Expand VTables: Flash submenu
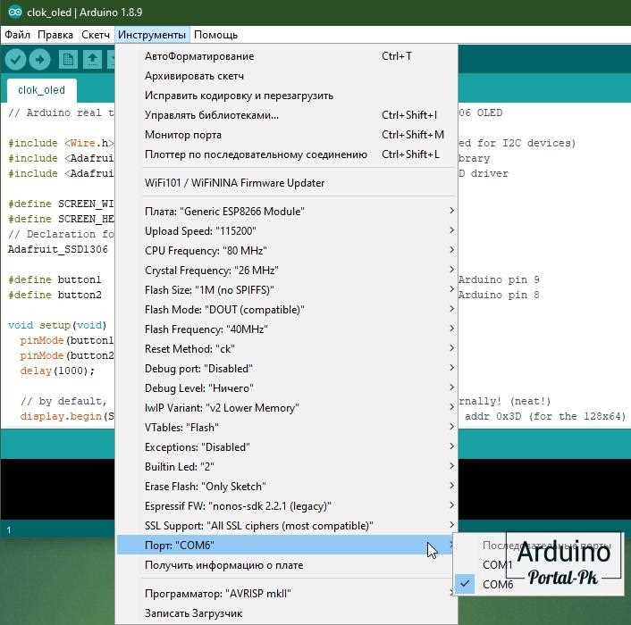Image resolution: width=631 pixels, height=625 pixels. click(287, 428)
